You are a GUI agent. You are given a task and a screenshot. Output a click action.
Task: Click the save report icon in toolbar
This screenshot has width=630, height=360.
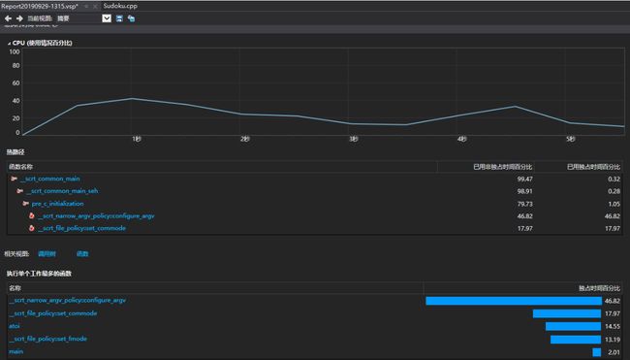tap(119, 18)
